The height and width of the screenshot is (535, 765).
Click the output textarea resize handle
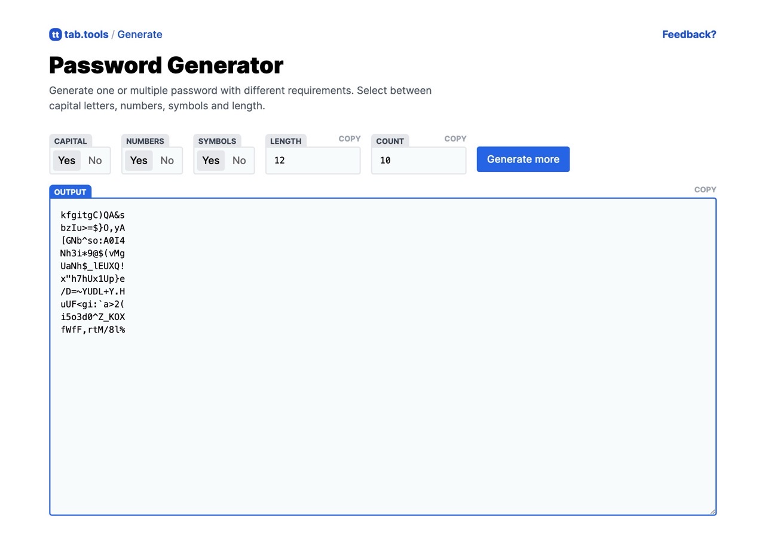point(712,511)
